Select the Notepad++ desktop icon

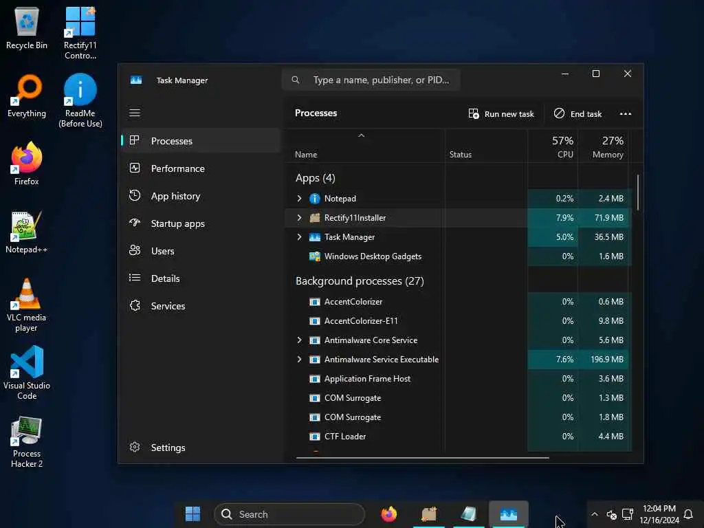pos(27,232)
